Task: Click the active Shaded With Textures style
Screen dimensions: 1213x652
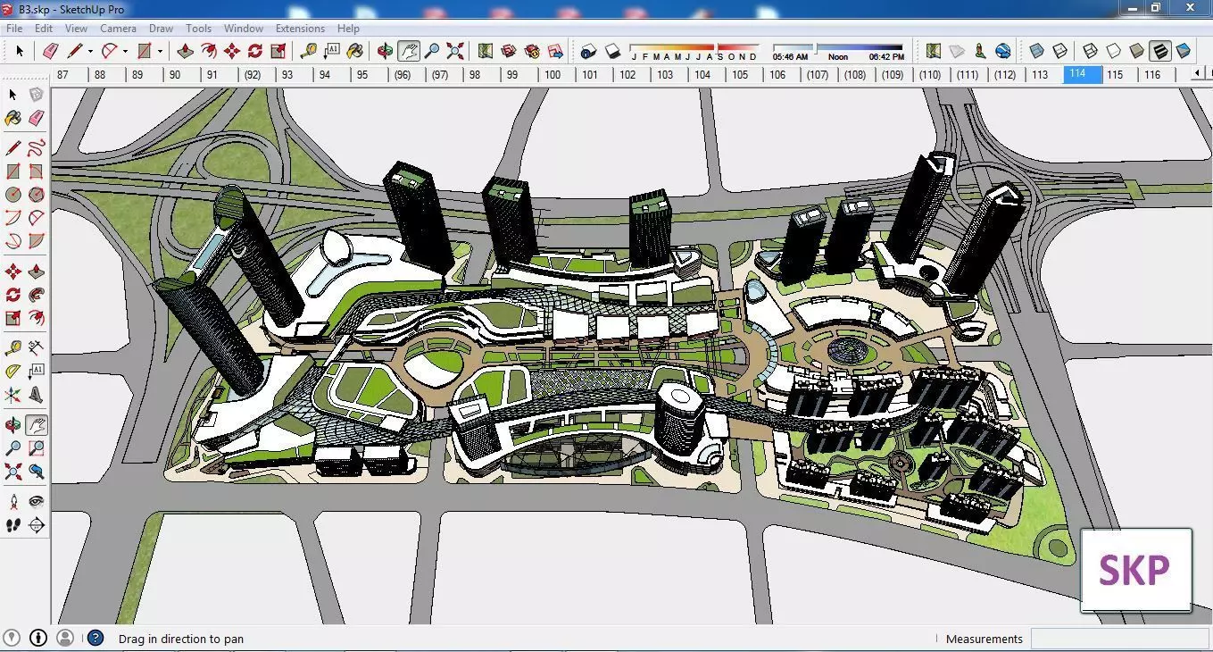Action: (x=1160, y=51)
